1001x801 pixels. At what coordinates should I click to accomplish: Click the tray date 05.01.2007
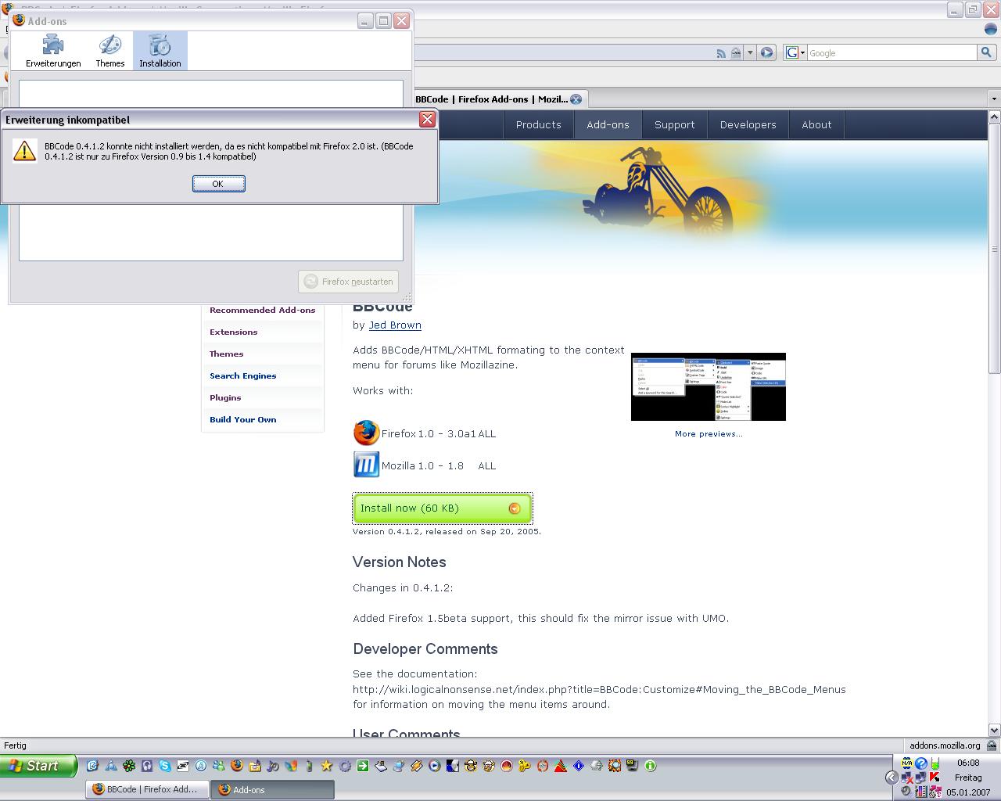pyautogui.click(x=968, y=792)
